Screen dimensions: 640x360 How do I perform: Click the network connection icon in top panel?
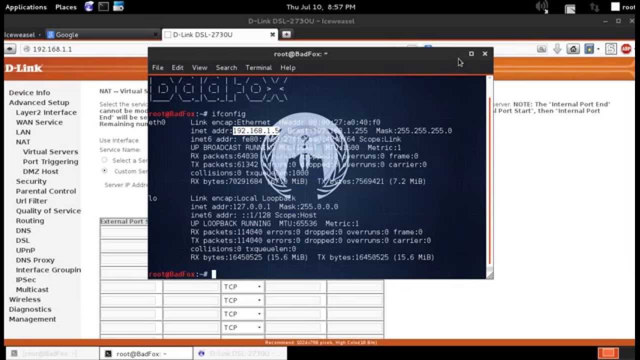[594, 7]
